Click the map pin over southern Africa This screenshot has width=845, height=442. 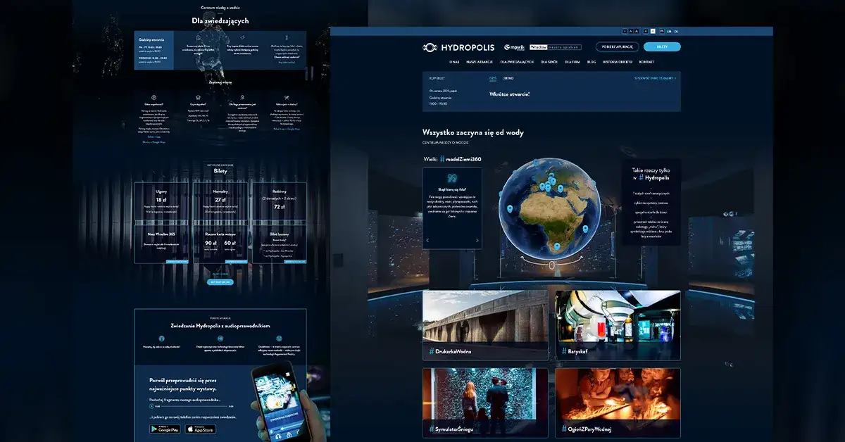pos(556,246)
